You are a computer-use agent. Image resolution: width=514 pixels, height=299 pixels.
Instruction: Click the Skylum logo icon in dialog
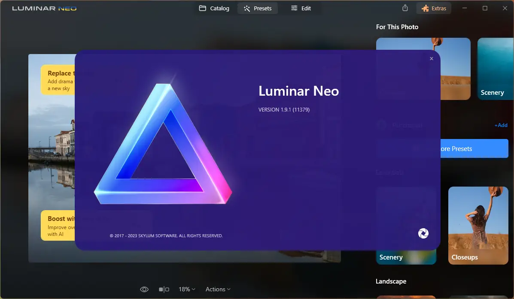tap(423, 233)
